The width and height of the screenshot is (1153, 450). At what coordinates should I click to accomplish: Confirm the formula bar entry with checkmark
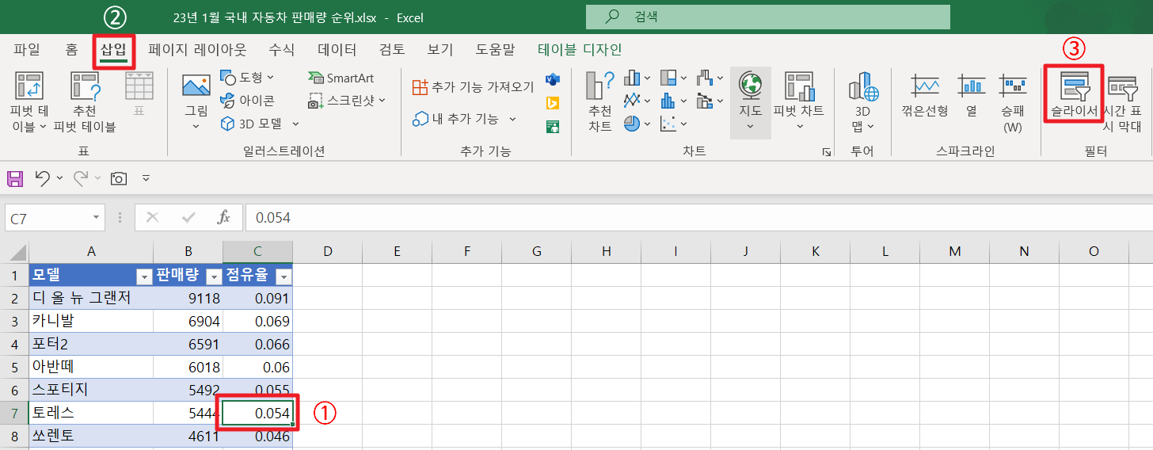tap(188, 217)
